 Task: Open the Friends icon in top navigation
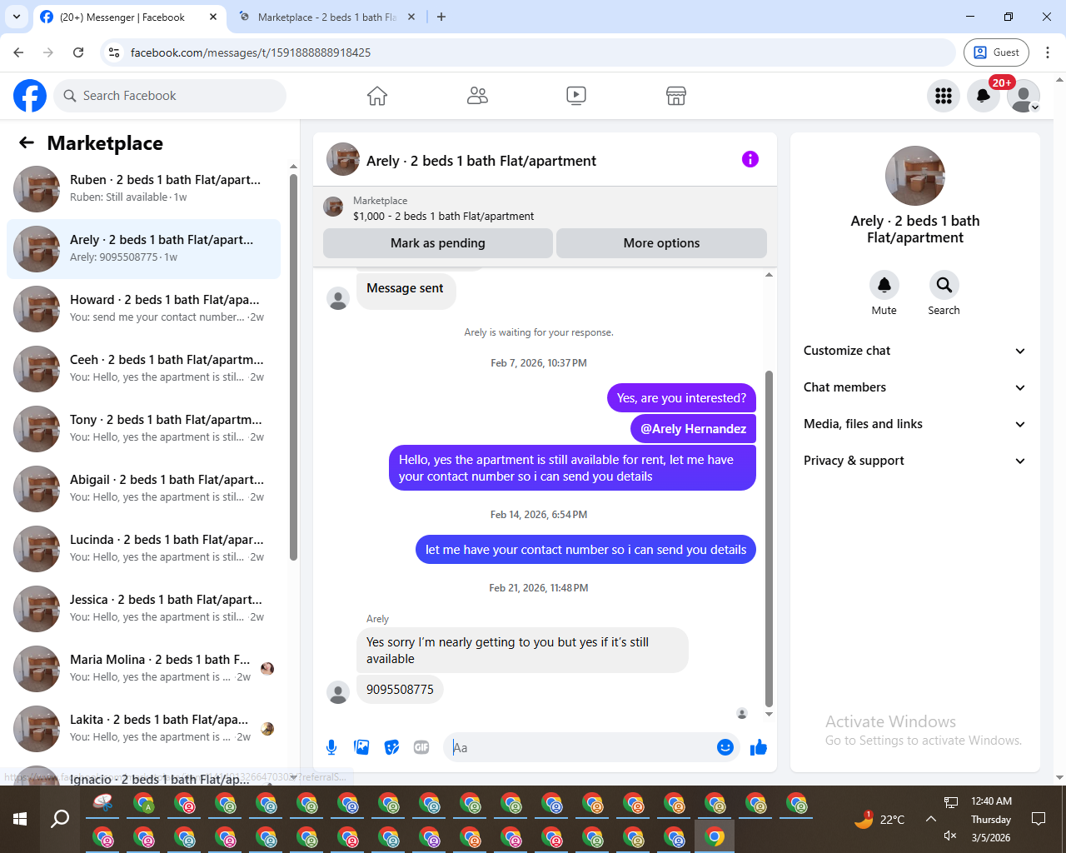pos(477,96)
